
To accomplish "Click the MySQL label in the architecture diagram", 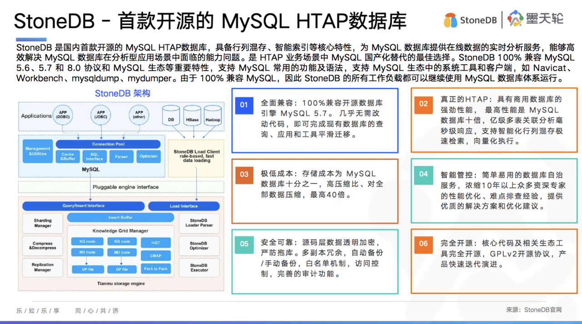I will [90, 169].
